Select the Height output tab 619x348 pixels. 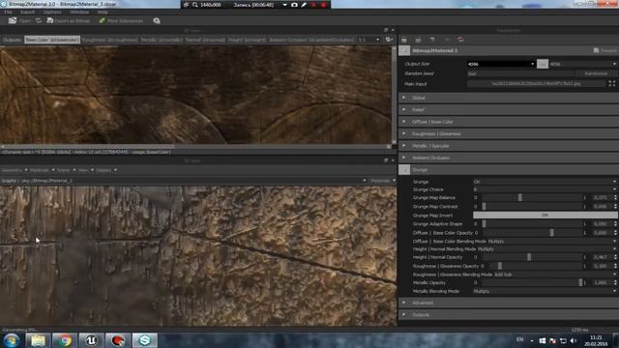tap(248, 40)
